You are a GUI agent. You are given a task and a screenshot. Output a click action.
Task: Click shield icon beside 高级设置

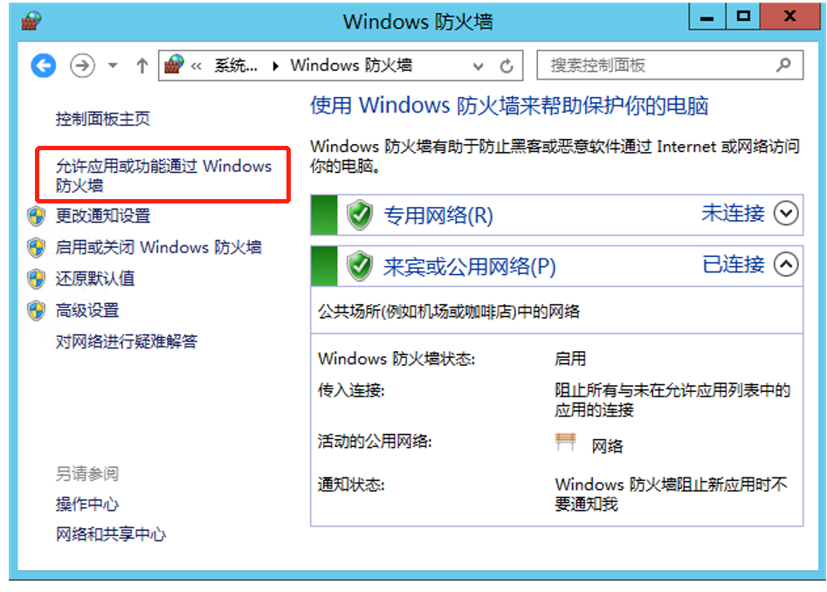(37, 310)
